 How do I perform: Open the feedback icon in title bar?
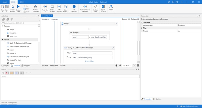(173, 2)
